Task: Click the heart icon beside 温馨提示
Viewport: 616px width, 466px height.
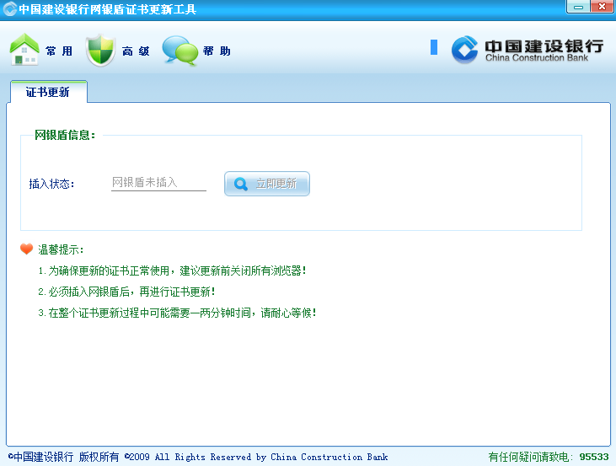Action: [x=27, y=249]
